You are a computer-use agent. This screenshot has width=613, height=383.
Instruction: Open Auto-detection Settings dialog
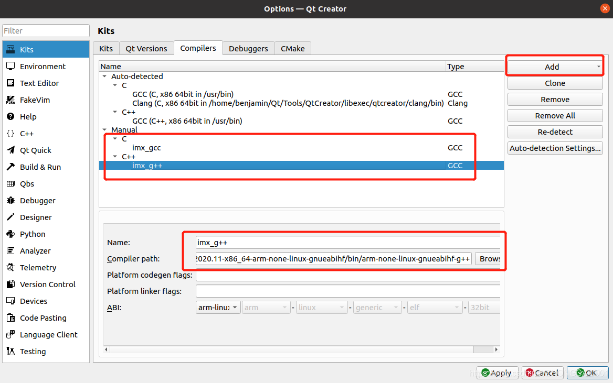[555, 148]
